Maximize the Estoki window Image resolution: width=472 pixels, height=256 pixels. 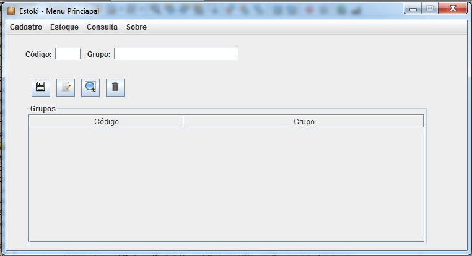430,9
